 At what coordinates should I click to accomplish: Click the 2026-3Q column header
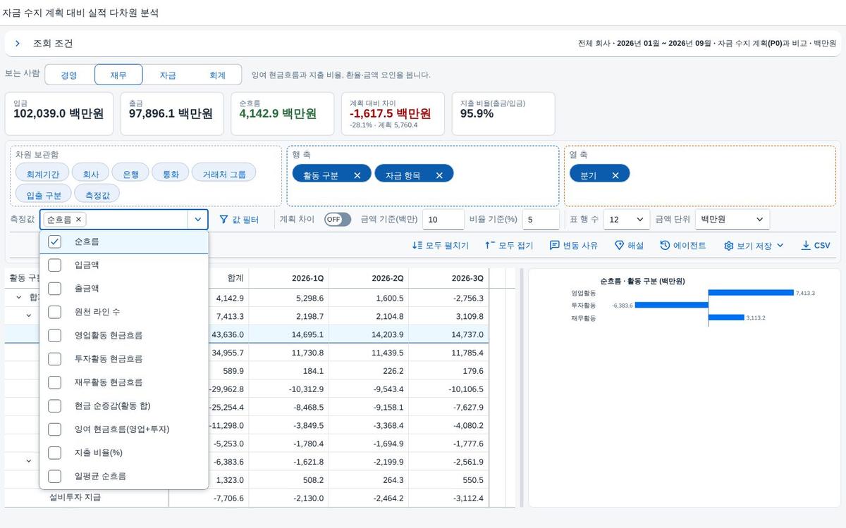coord(448,279)
